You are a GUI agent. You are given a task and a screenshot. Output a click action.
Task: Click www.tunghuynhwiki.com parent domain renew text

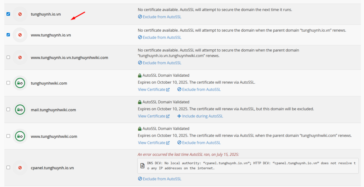coord(245,136)
